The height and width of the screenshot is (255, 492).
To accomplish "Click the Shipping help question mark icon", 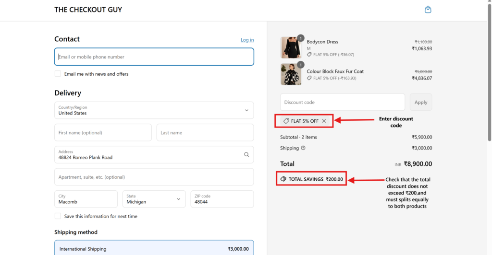I will 303,148.
